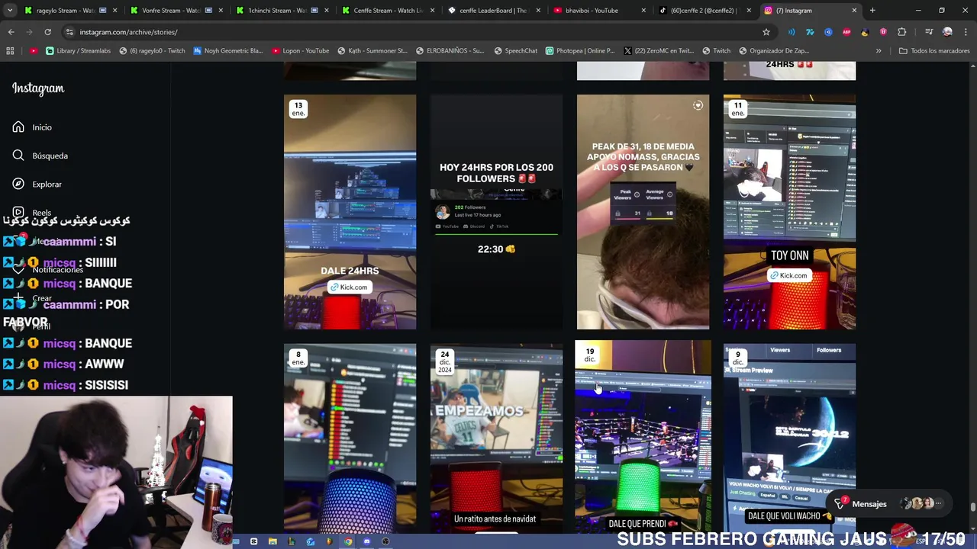Open (6) rageylo0 - Twitch bookmark

coord(152,51)
